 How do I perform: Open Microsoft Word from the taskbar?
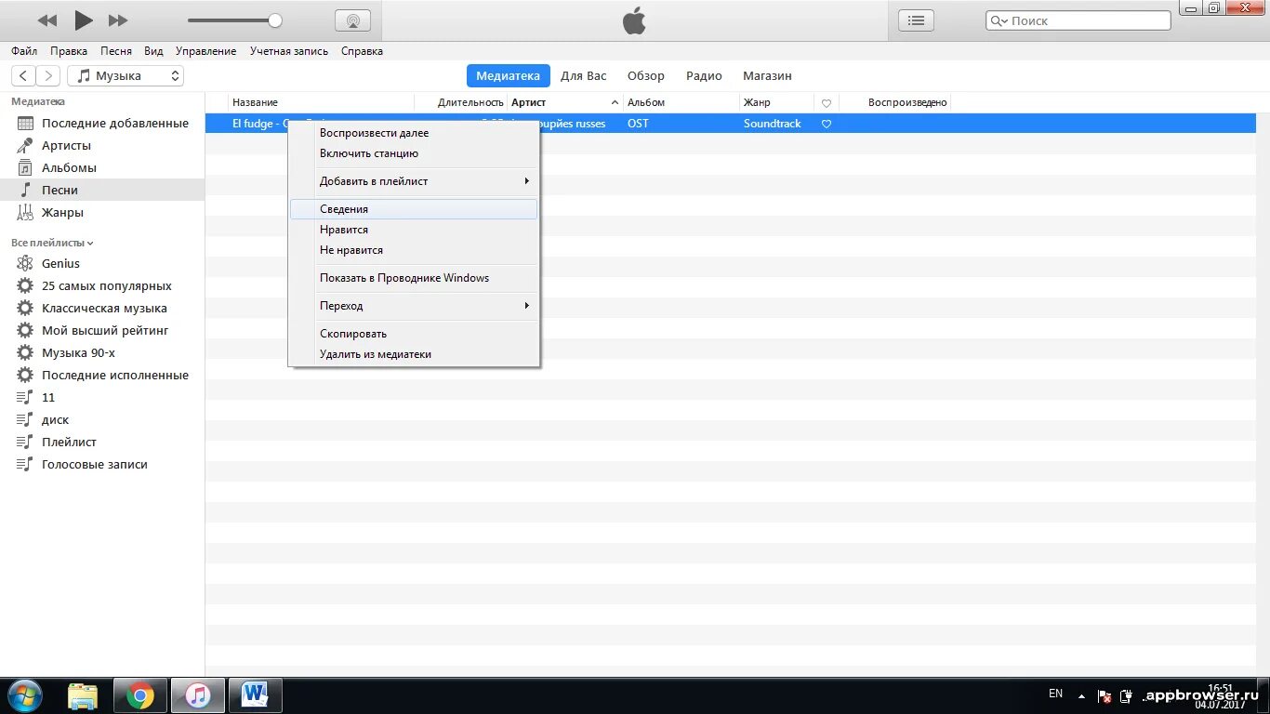point(255,695)
